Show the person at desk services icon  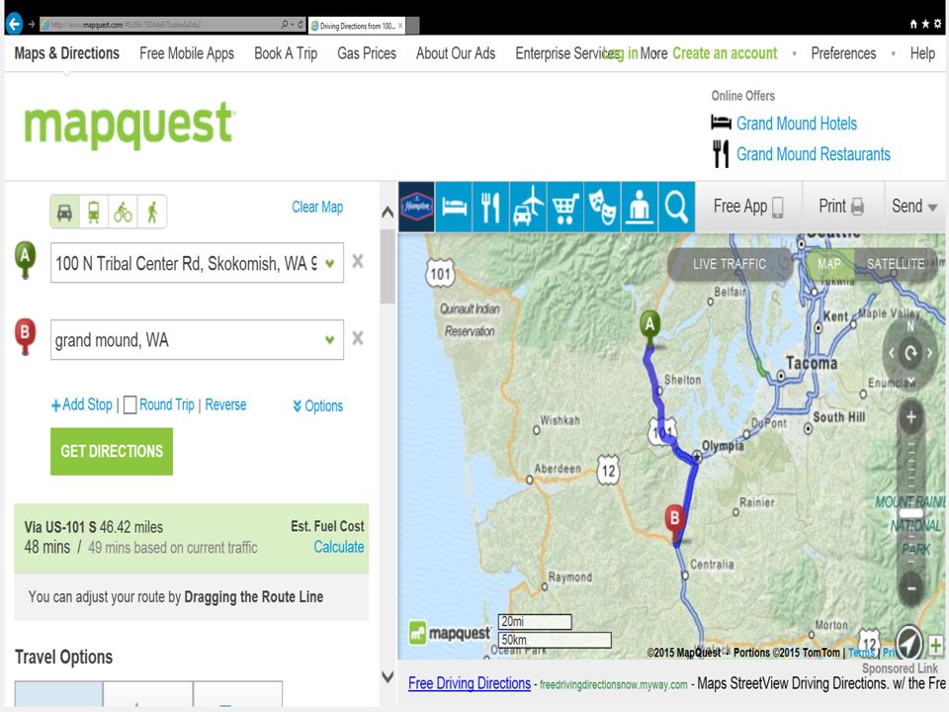click(x=640, y=207)
